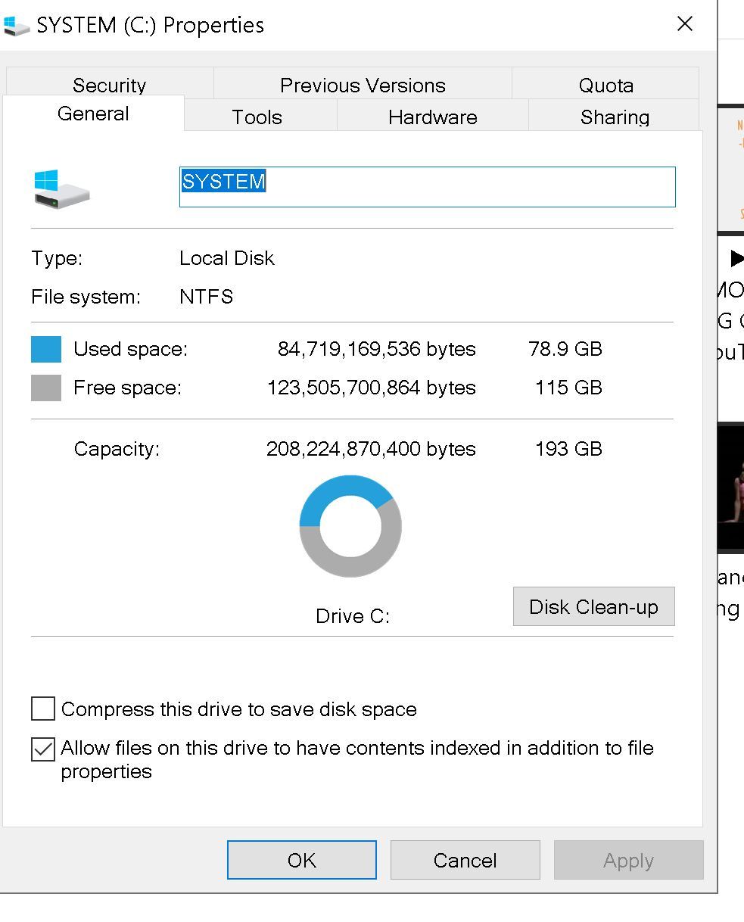This screenshot has width=744, height=922.
Task: Open the Hardware tab
Action: point(432,117)
